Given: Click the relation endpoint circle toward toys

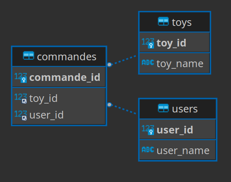Looking at the screenshot, I should 109,65.
